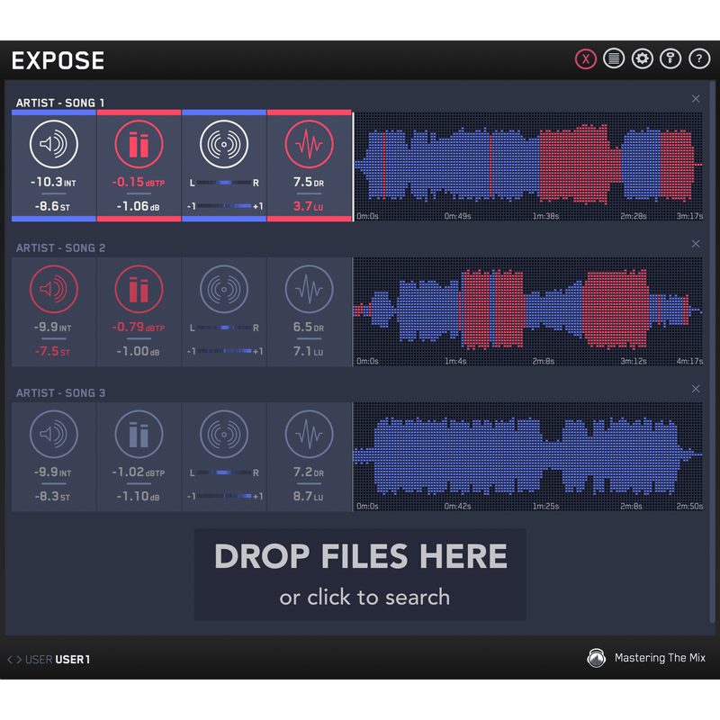The height and width of the screenshot is (720, 720).
Task: Click Song 2 timeline label 2m:8s
Action: (x=544, y=362)
